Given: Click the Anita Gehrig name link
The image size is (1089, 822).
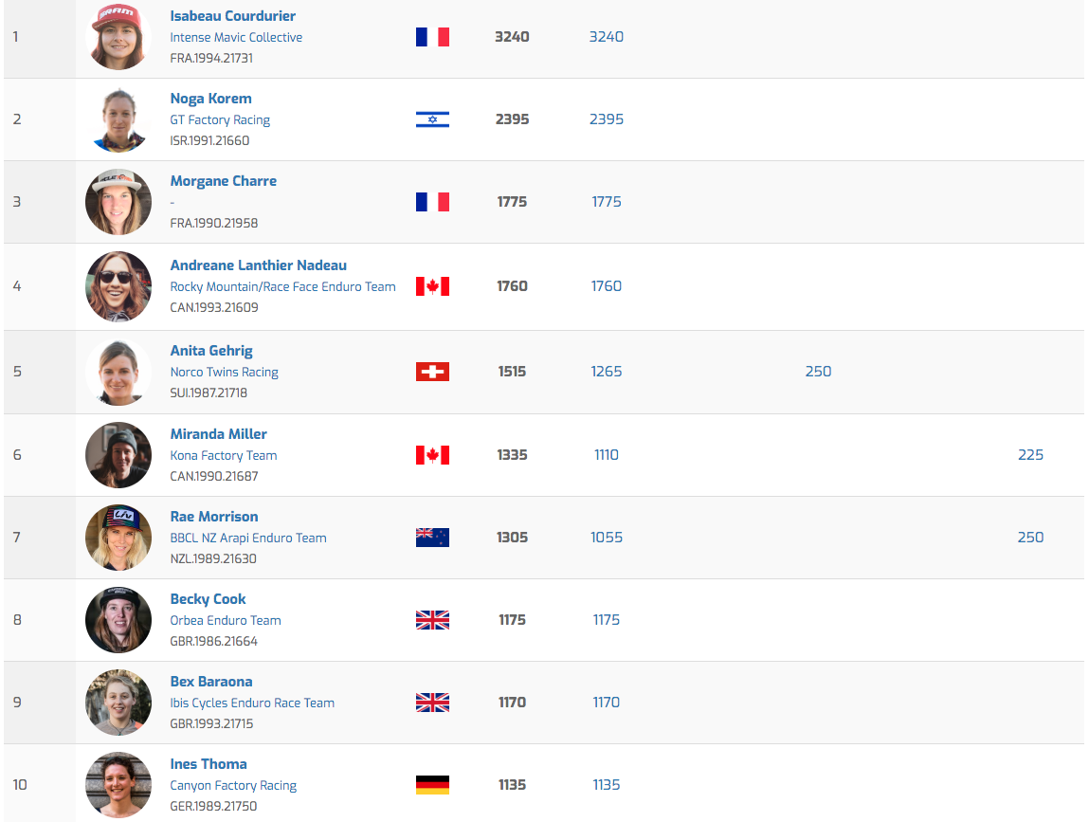Looking at the screenshot, I should click(211, 351).
